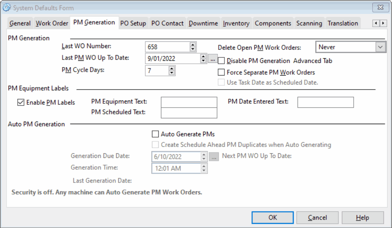Uncheck Enable PM Labels

(x=21, y=102)
